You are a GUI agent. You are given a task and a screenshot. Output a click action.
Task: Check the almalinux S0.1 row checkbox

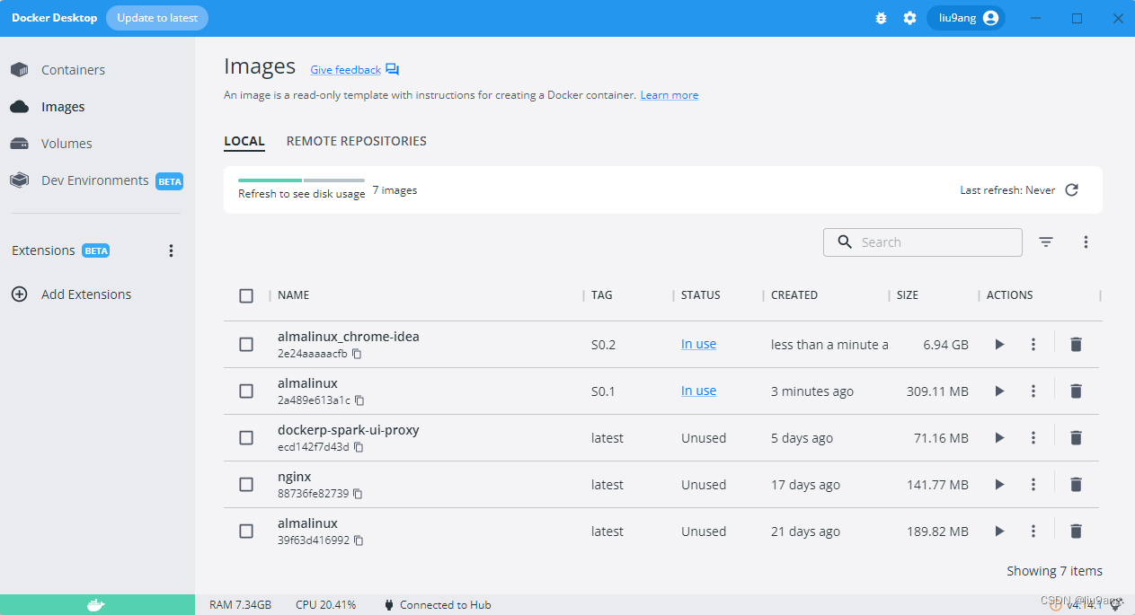[x=246, y=391]
